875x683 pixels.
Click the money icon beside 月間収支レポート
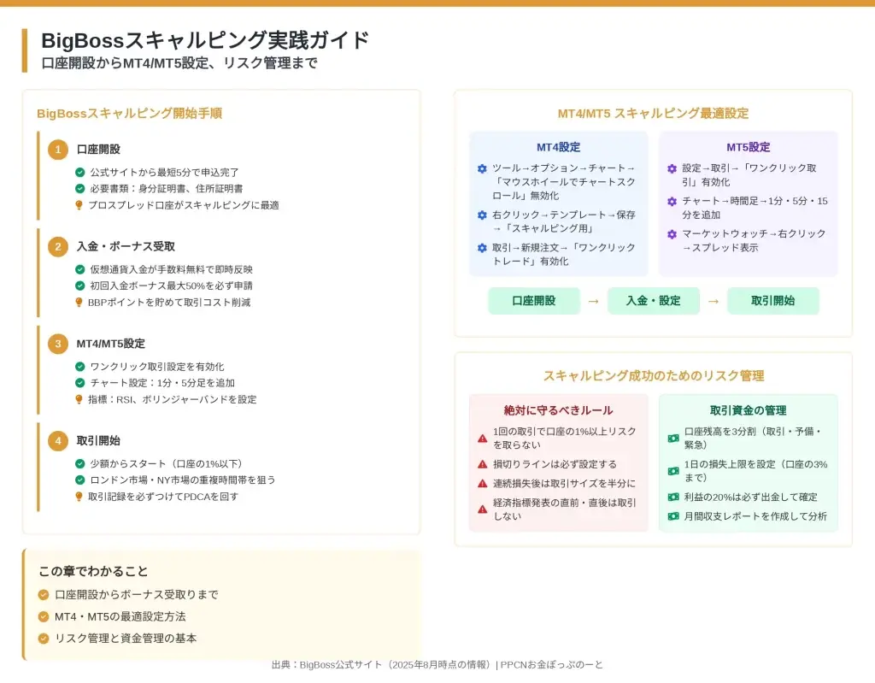click(x=672, y=516)
